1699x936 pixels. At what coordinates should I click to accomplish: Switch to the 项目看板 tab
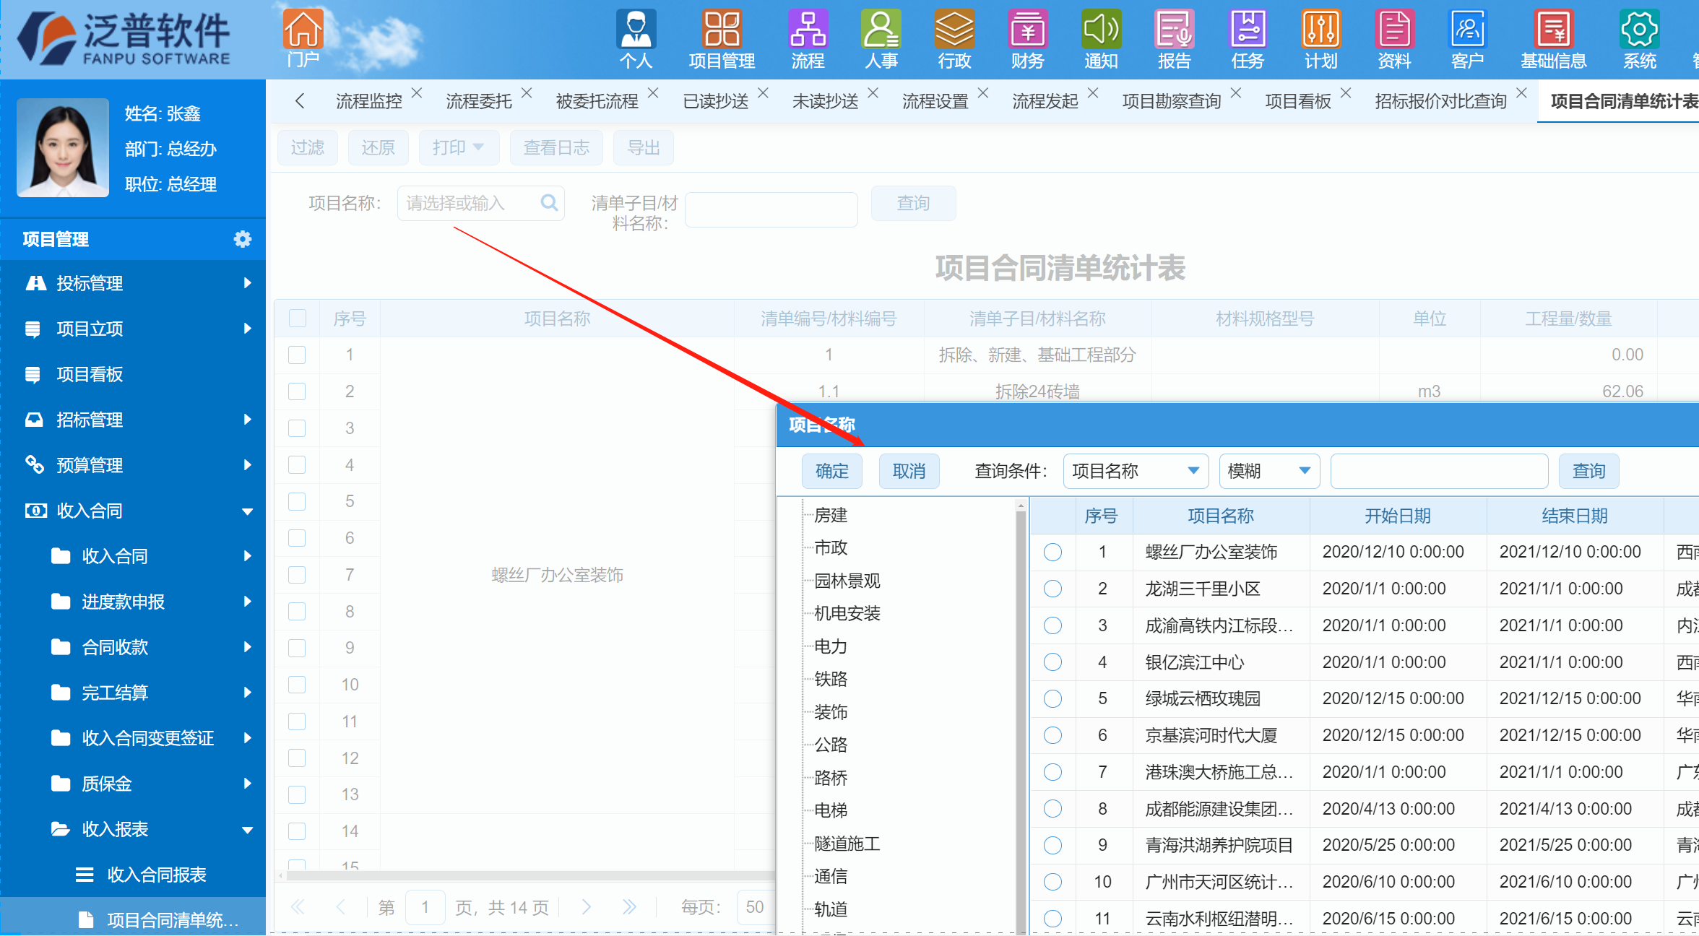pos(1297,101)
